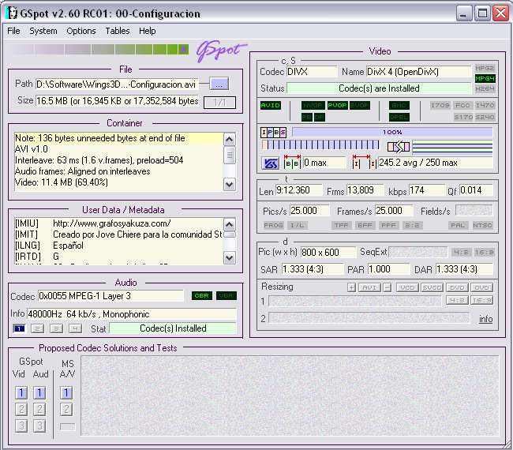Toggle the TFF field order indicator
This screenshot has width=513, height=450.
click(341, 226)
